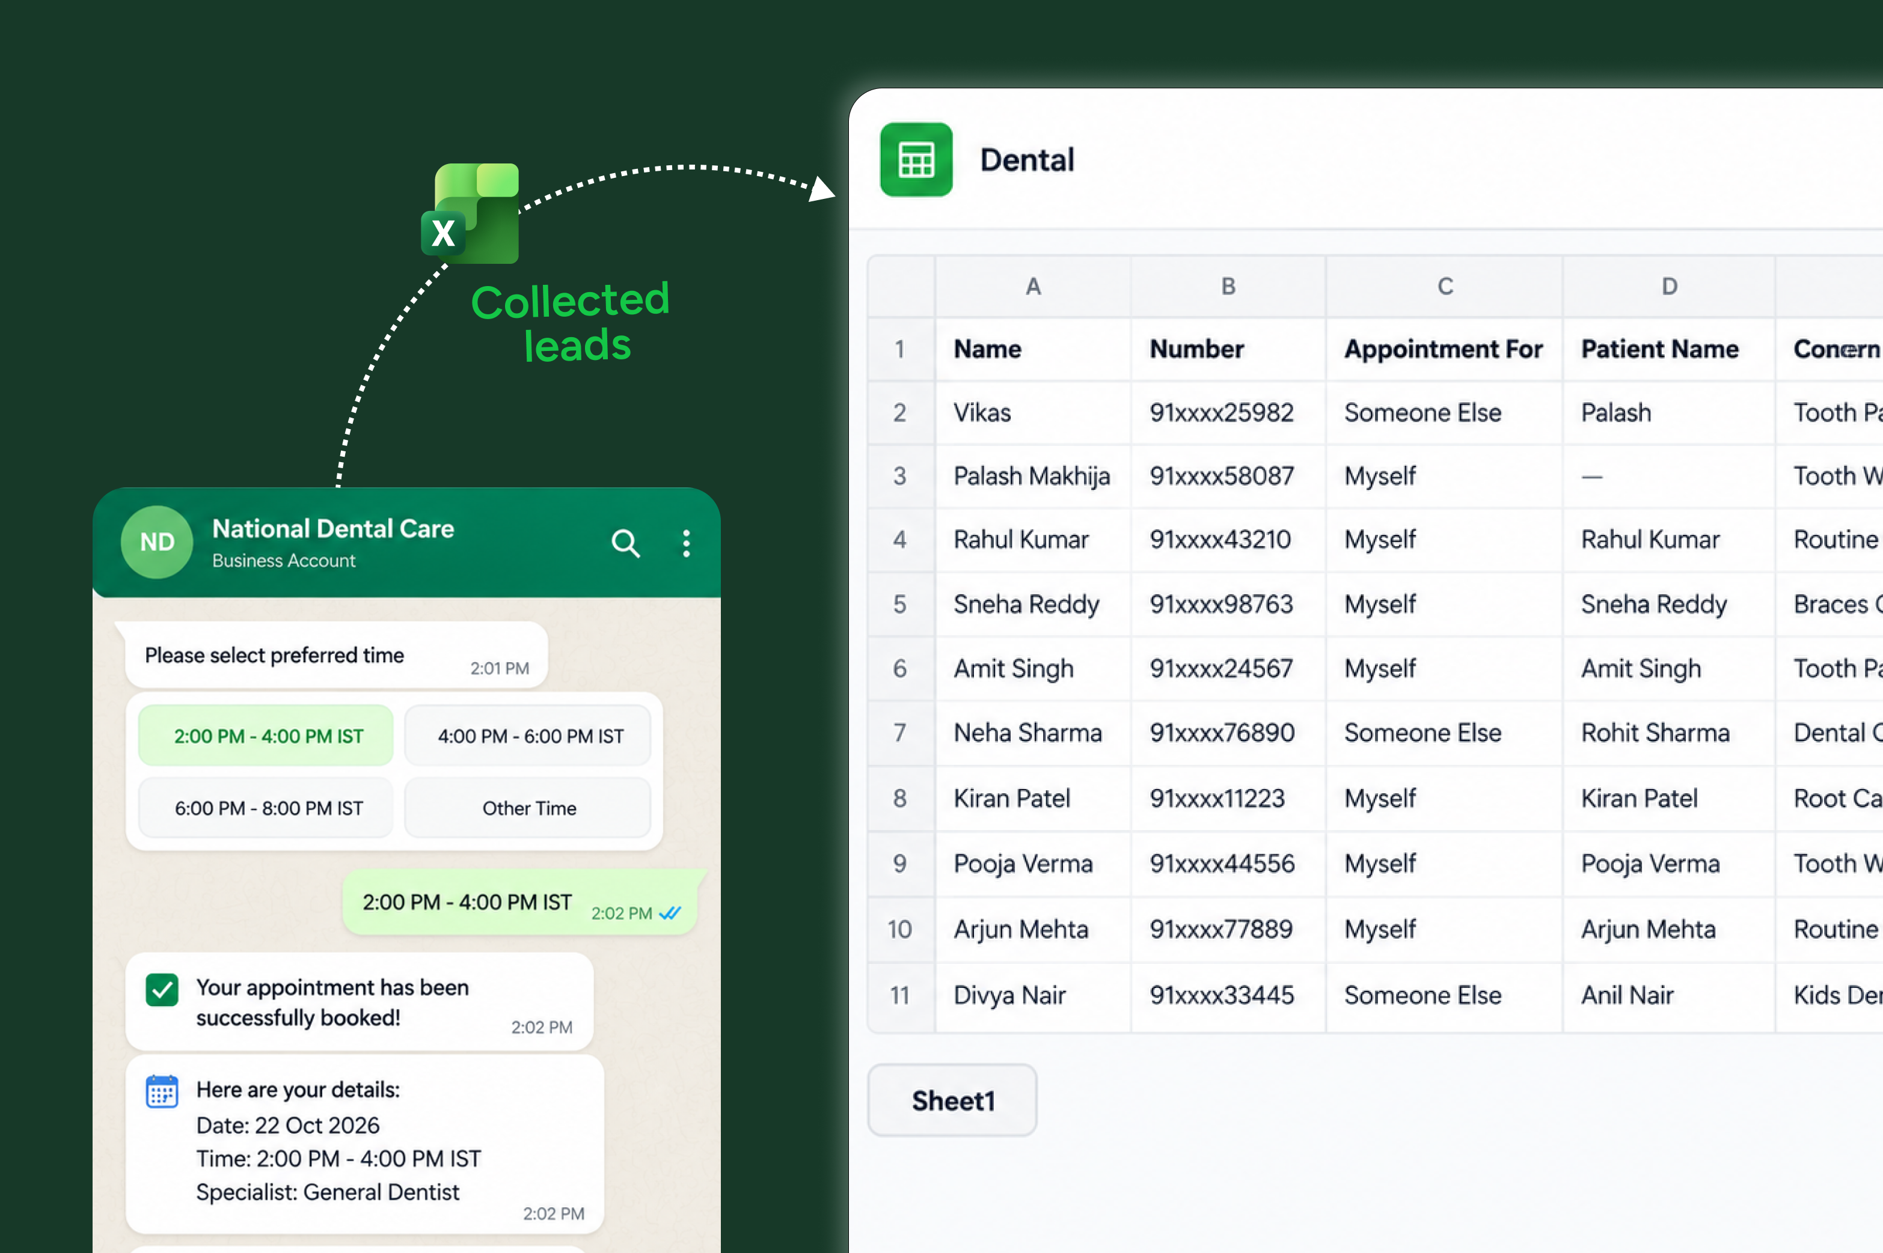The image size is (1883, 1253).
Task: Click the cell with number 91xxxx77889
Action: [x=1228, y=929]
